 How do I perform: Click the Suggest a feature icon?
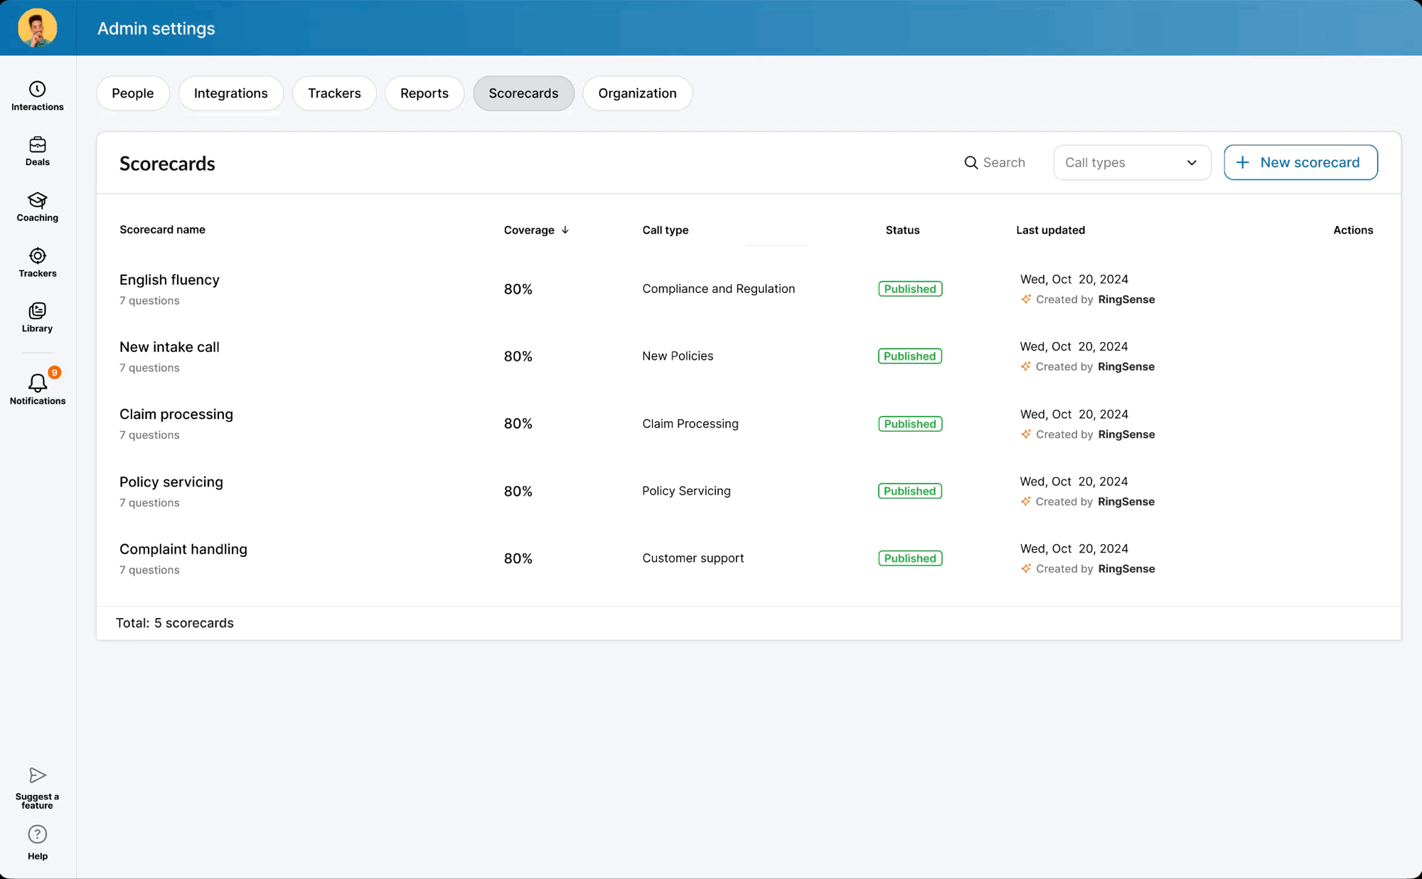click(x=36, y=775)
